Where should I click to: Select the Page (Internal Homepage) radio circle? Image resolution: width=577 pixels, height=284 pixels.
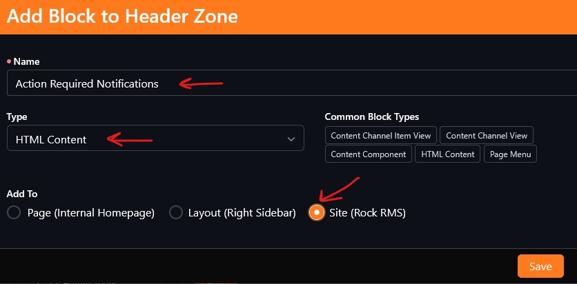click(14, 212)
